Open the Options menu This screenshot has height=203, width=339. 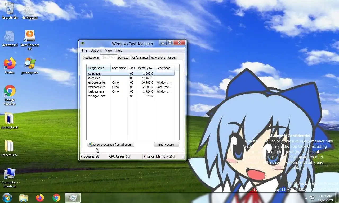[x=96, y=50]
